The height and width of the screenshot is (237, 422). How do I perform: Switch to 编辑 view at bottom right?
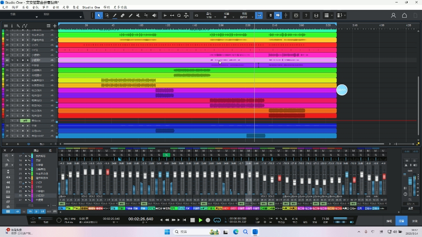click(389, 221)
